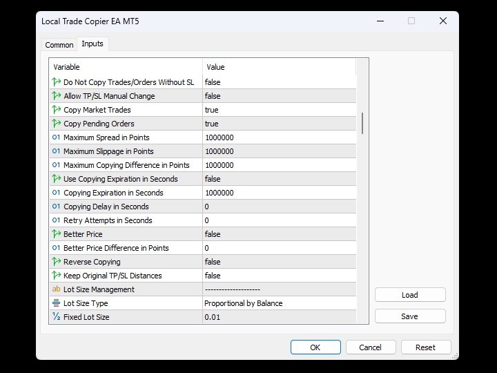Edit the Copying Expiration in Seconds value
Screen dimensions: 497x373
[x=280, y=193]
